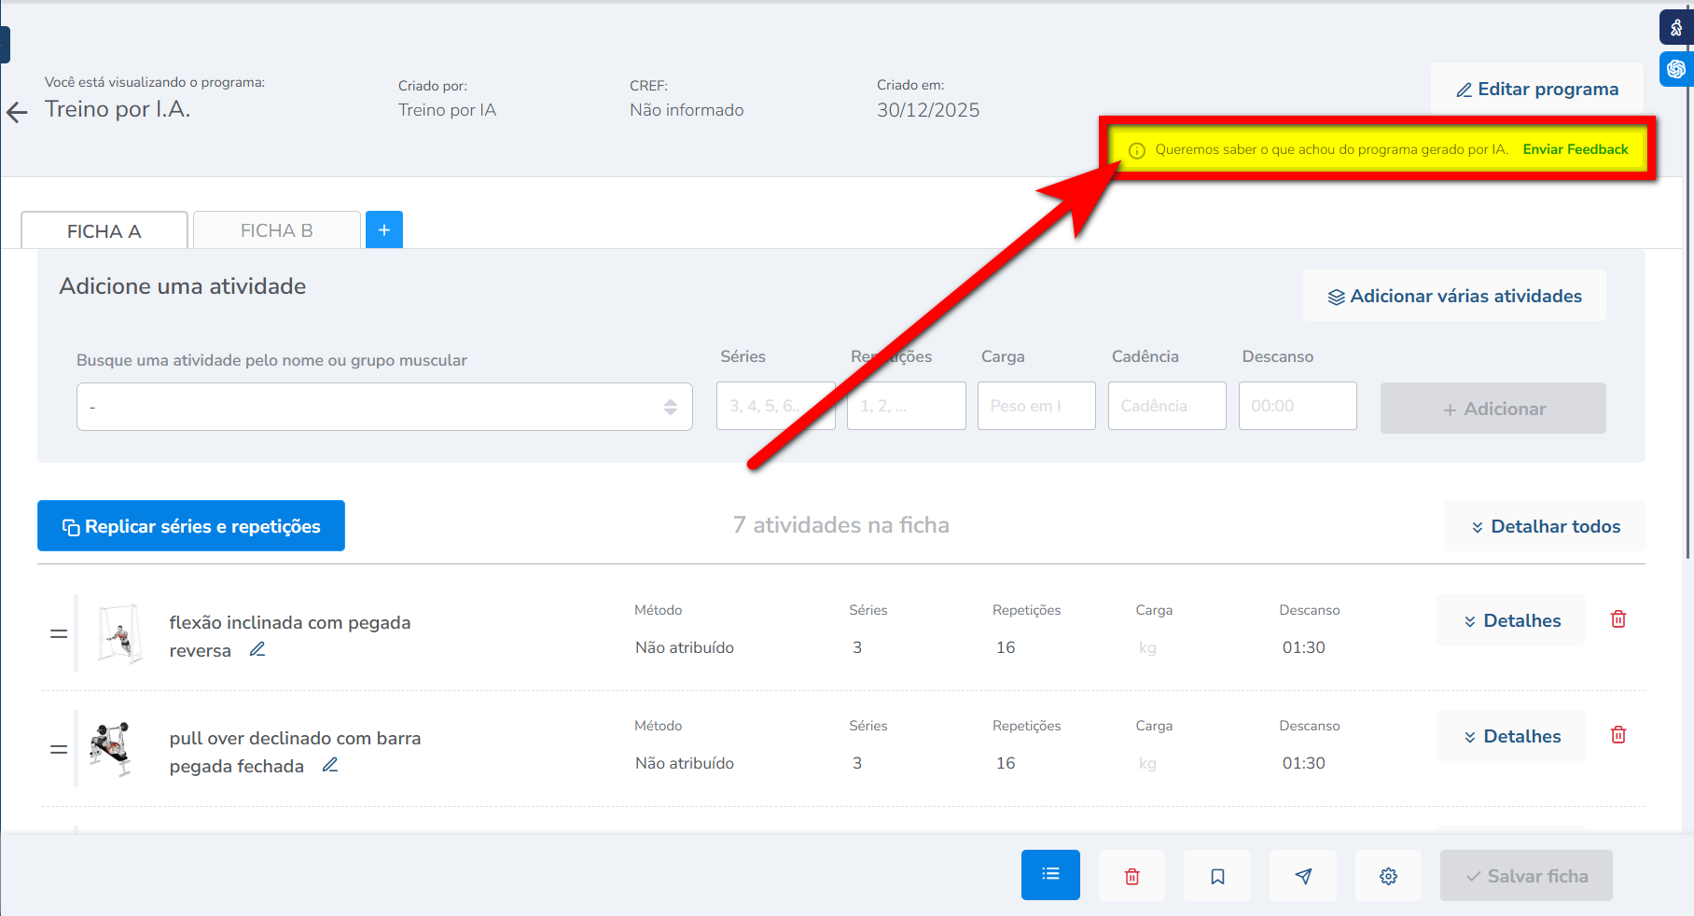The width and height of the screenshot is (1694, 916).
Task: Click the bookmark icon in bottom toolbar
Action: [x=1217, y=876]
